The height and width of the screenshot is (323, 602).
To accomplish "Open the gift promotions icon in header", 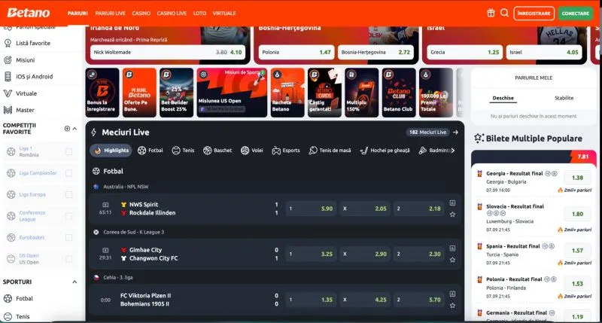I will coord(491,13).
